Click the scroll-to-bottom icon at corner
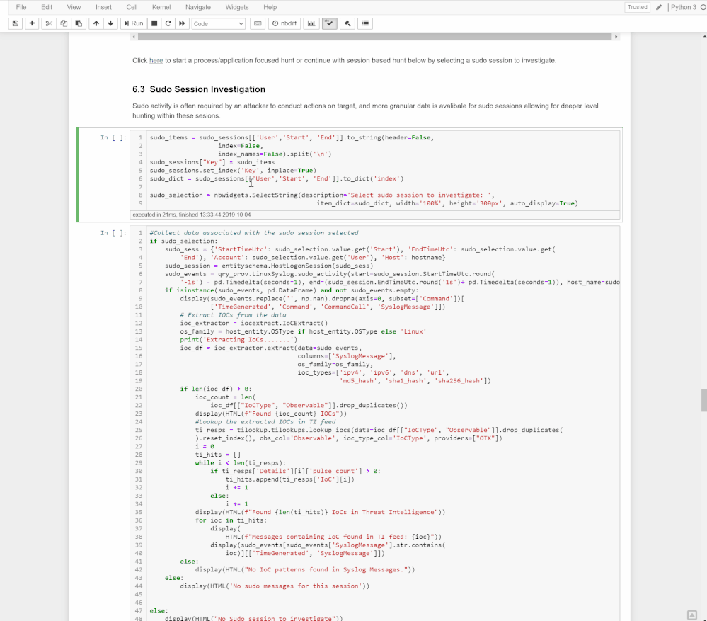Viewport: 707px width, 621px height. tap(691, 615)
